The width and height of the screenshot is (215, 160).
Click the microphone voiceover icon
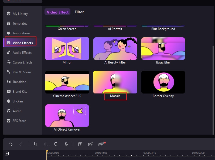click(x=66, y=144)
